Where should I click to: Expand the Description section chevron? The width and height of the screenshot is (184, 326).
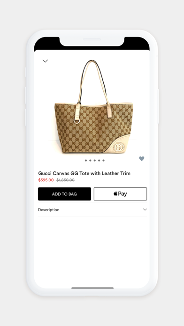pos(145,209)
